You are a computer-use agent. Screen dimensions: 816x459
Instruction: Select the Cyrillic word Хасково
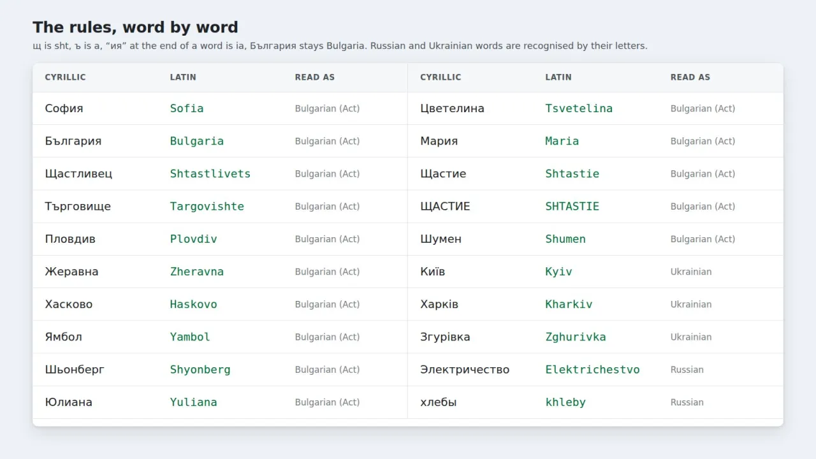tap(68, 304)
